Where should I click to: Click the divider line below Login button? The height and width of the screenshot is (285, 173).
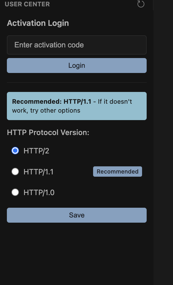pos(77,82)
